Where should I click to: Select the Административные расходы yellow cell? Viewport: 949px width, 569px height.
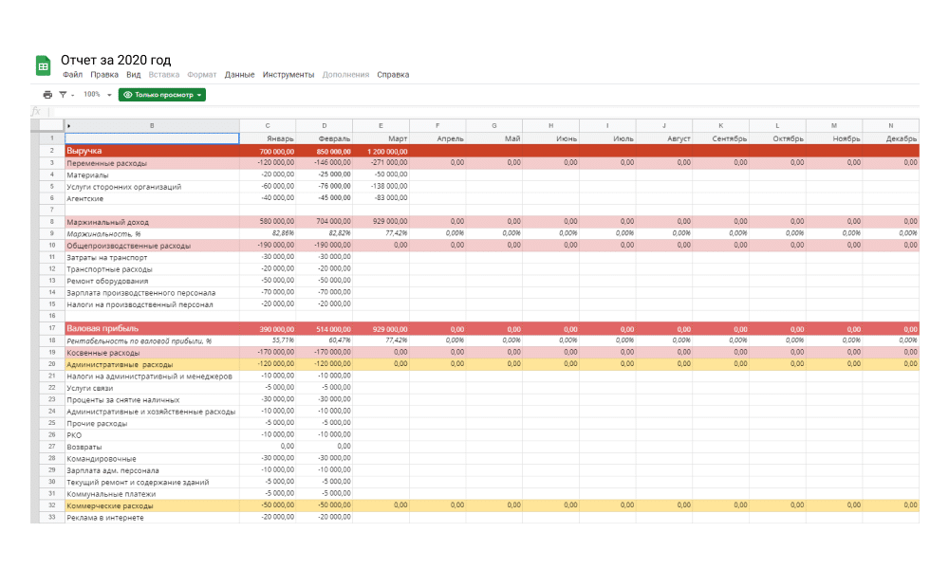pos(152,364)
